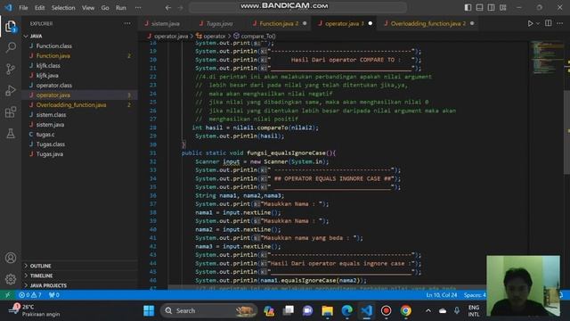570x321 pixels.
Task: Click ports indicator showing 0
Action: click(x=53, y=295)
